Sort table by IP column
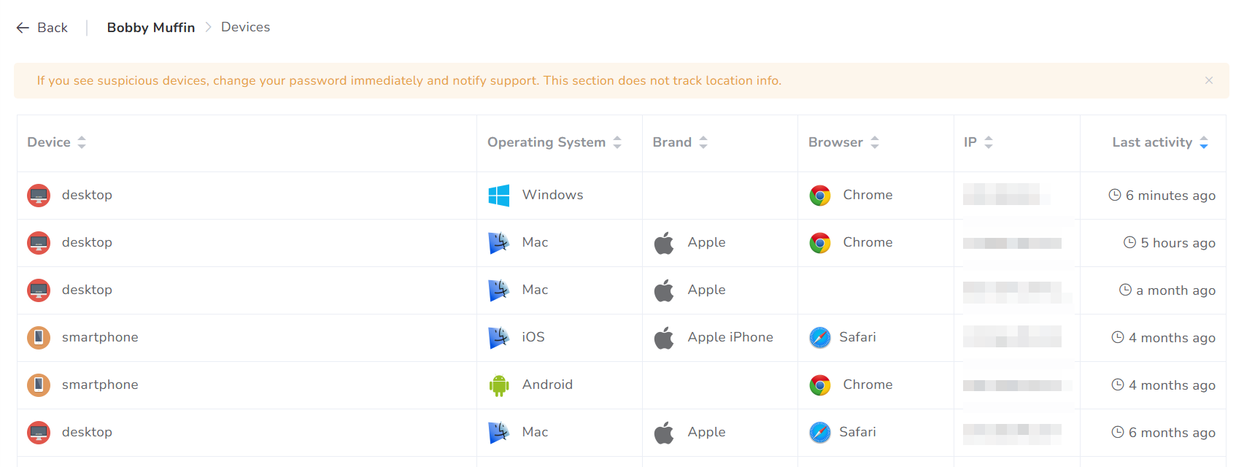The width and height of the screenshot is (1244, 467). pyautogui.click(x=989, y=142)
